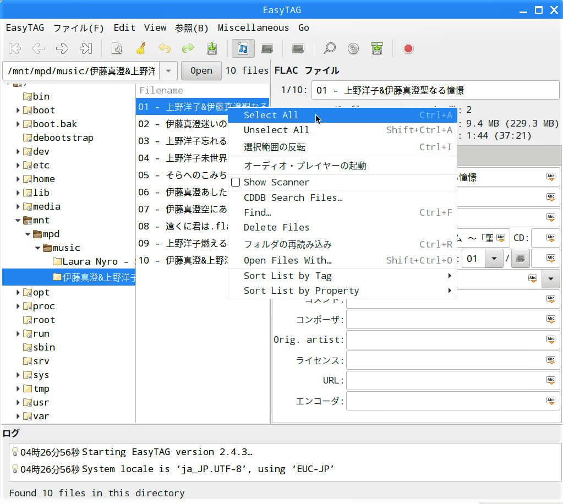
Task: Select file row 06 - 伊藤真澄あした
Action: pyautogui.click(x=183, y=193)
